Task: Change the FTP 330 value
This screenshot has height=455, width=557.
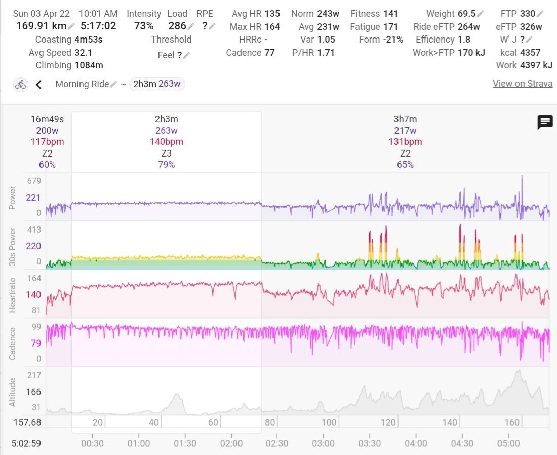Action: point(540,14)
